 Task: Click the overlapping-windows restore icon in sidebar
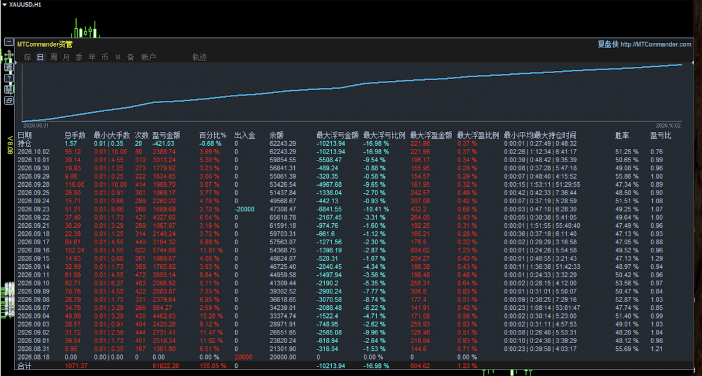click(x=9, y=100)
